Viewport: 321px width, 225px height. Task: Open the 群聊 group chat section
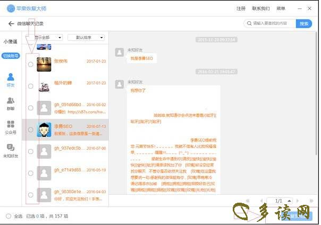(x=11, y=104)
